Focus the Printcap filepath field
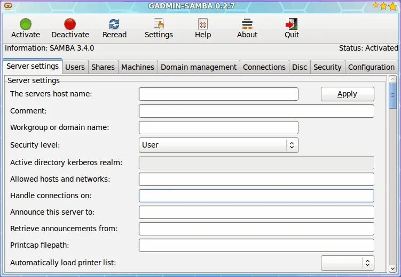This screenshot has width=401, height=277. pyautogui.click(x=256, y=245)
